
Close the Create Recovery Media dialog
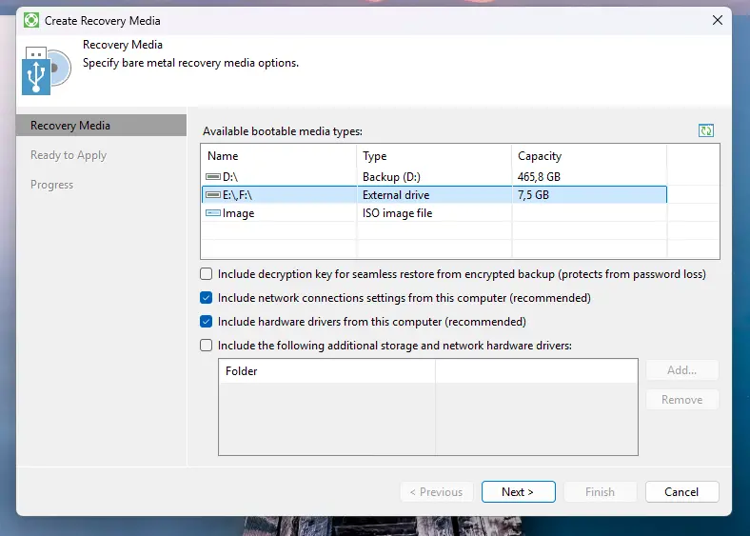coord(717,20)
